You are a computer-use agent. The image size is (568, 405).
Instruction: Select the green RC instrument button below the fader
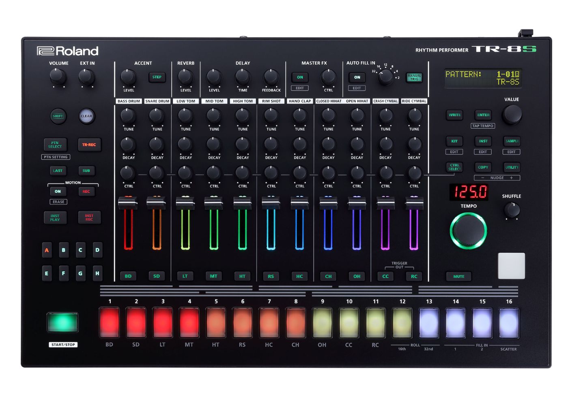(x=414, y=276)
